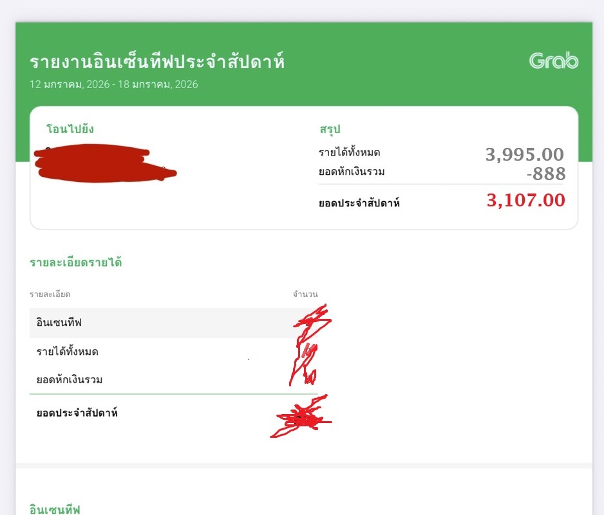604x515 pixels.
Task: Select the red 3,107.00 weekly total
Action: point(525,201)
